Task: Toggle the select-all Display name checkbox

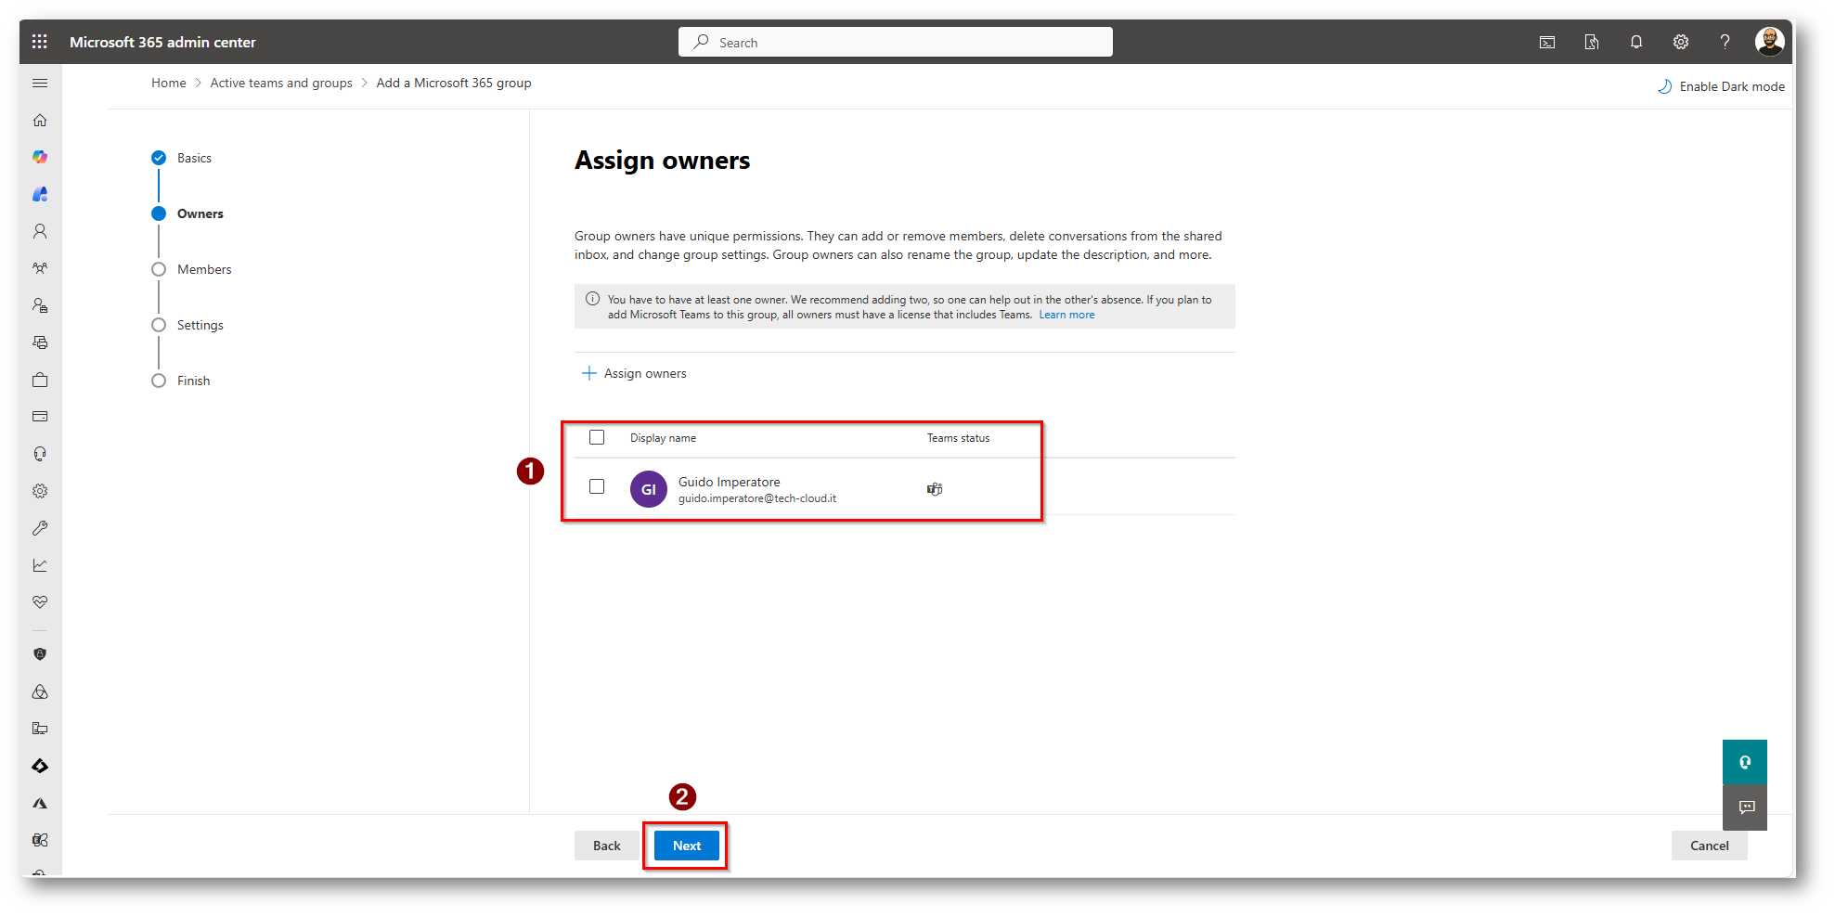Action: click(x=597, y=437)
